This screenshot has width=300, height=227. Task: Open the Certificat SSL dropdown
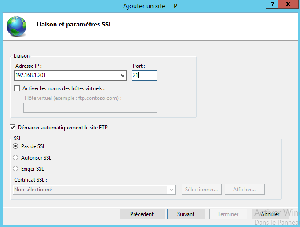pyautogui.click(x=172, y=190)
